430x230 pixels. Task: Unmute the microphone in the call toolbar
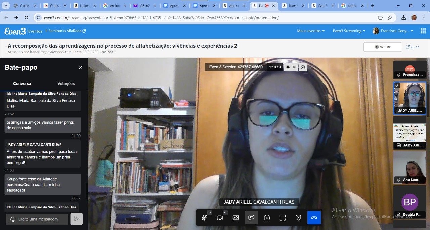[x=204, y=218]
